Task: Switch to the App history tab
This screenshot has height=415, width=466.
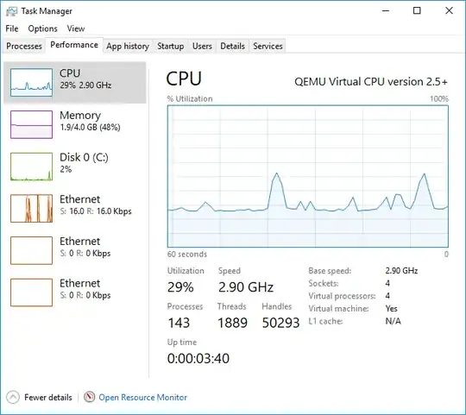Action: (x=128, y=46)
